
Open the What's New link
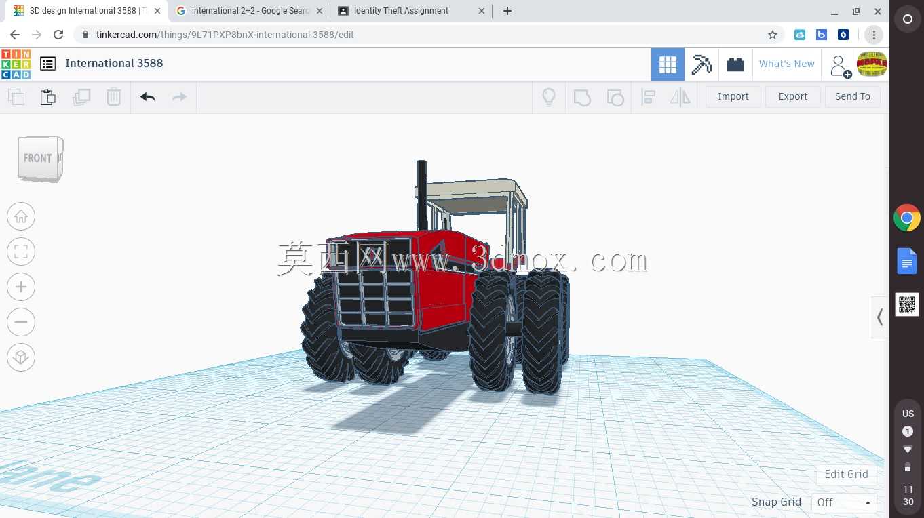[787, 64]
